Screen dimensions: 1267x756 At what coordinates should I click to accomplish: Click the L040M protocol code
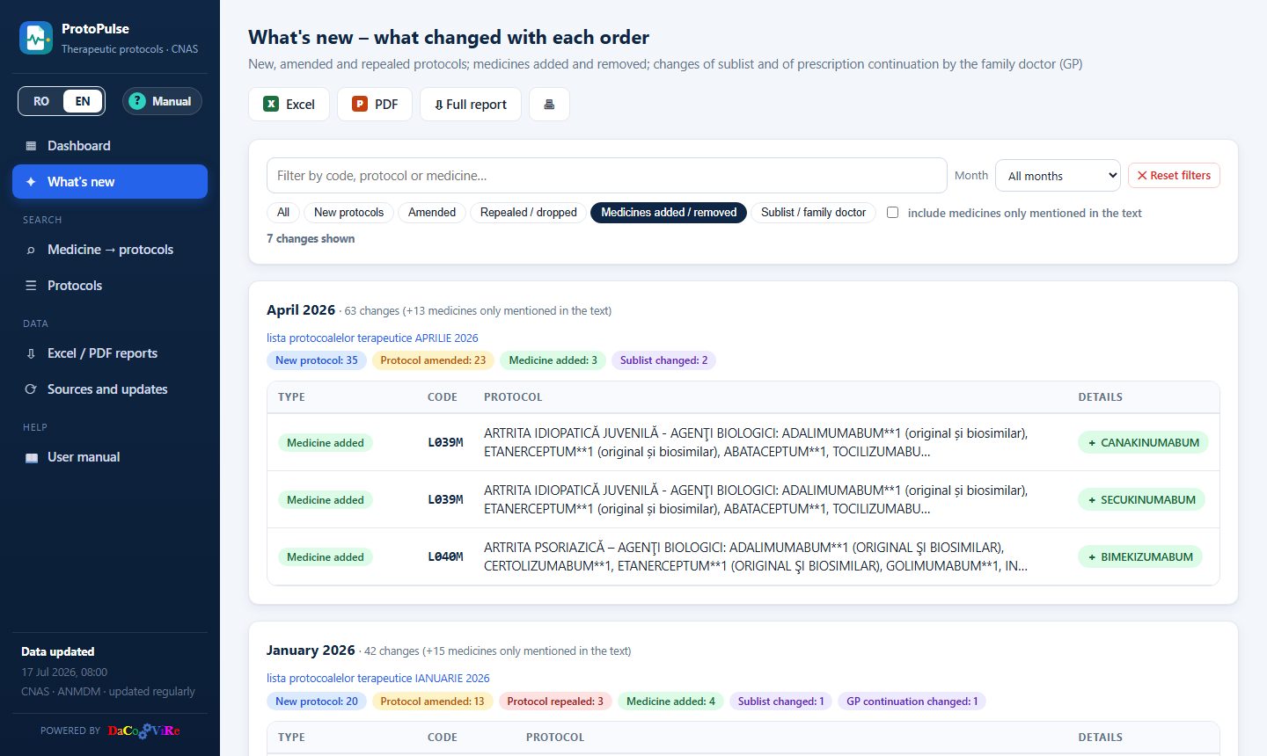coord(445,556)
